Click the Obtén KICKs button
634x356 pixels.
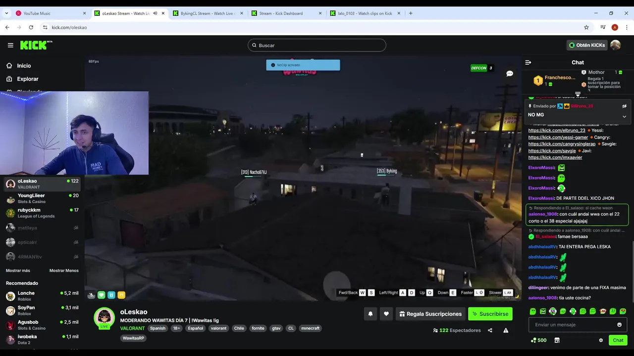[x=587, y=45]
